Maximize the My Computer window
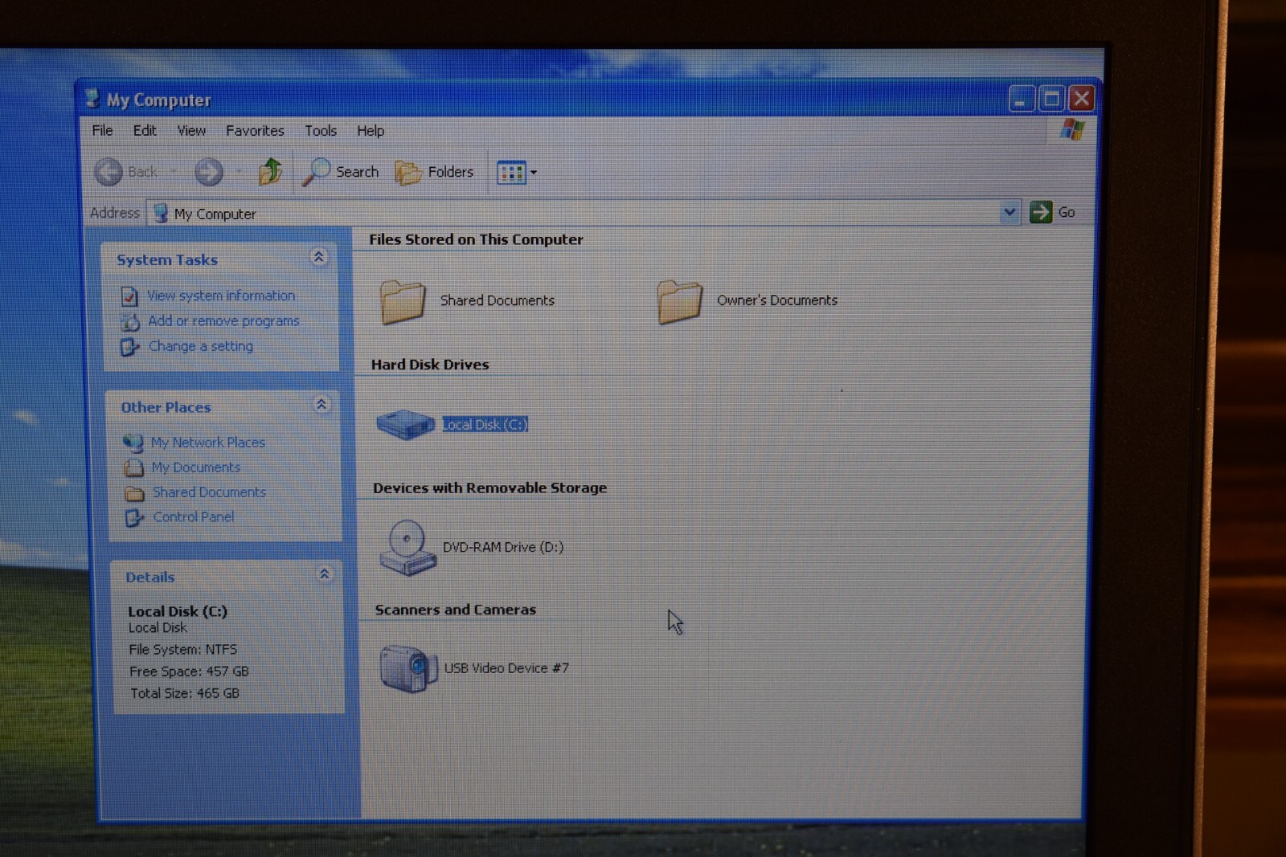1286x857 pixels. click(x=1051, y=98)
